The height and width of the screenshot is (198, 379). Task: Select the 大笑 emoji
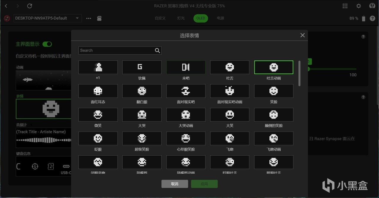tap(230, 115)
